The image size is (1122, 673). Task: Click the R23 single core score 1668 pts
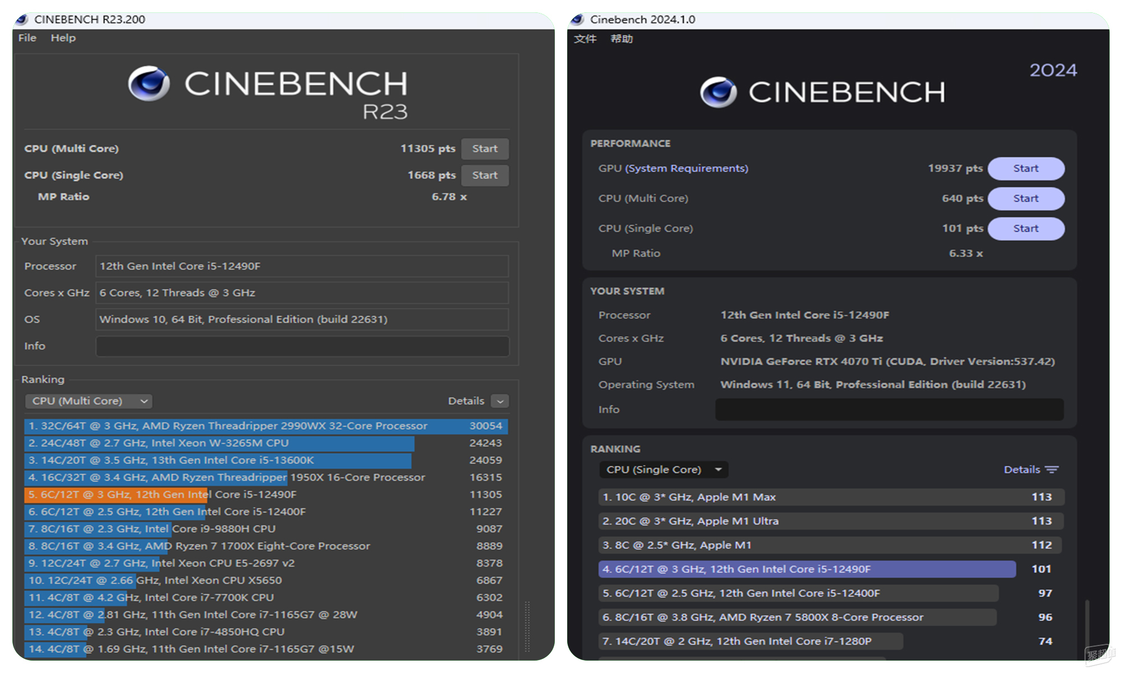[x=431, y=175]
